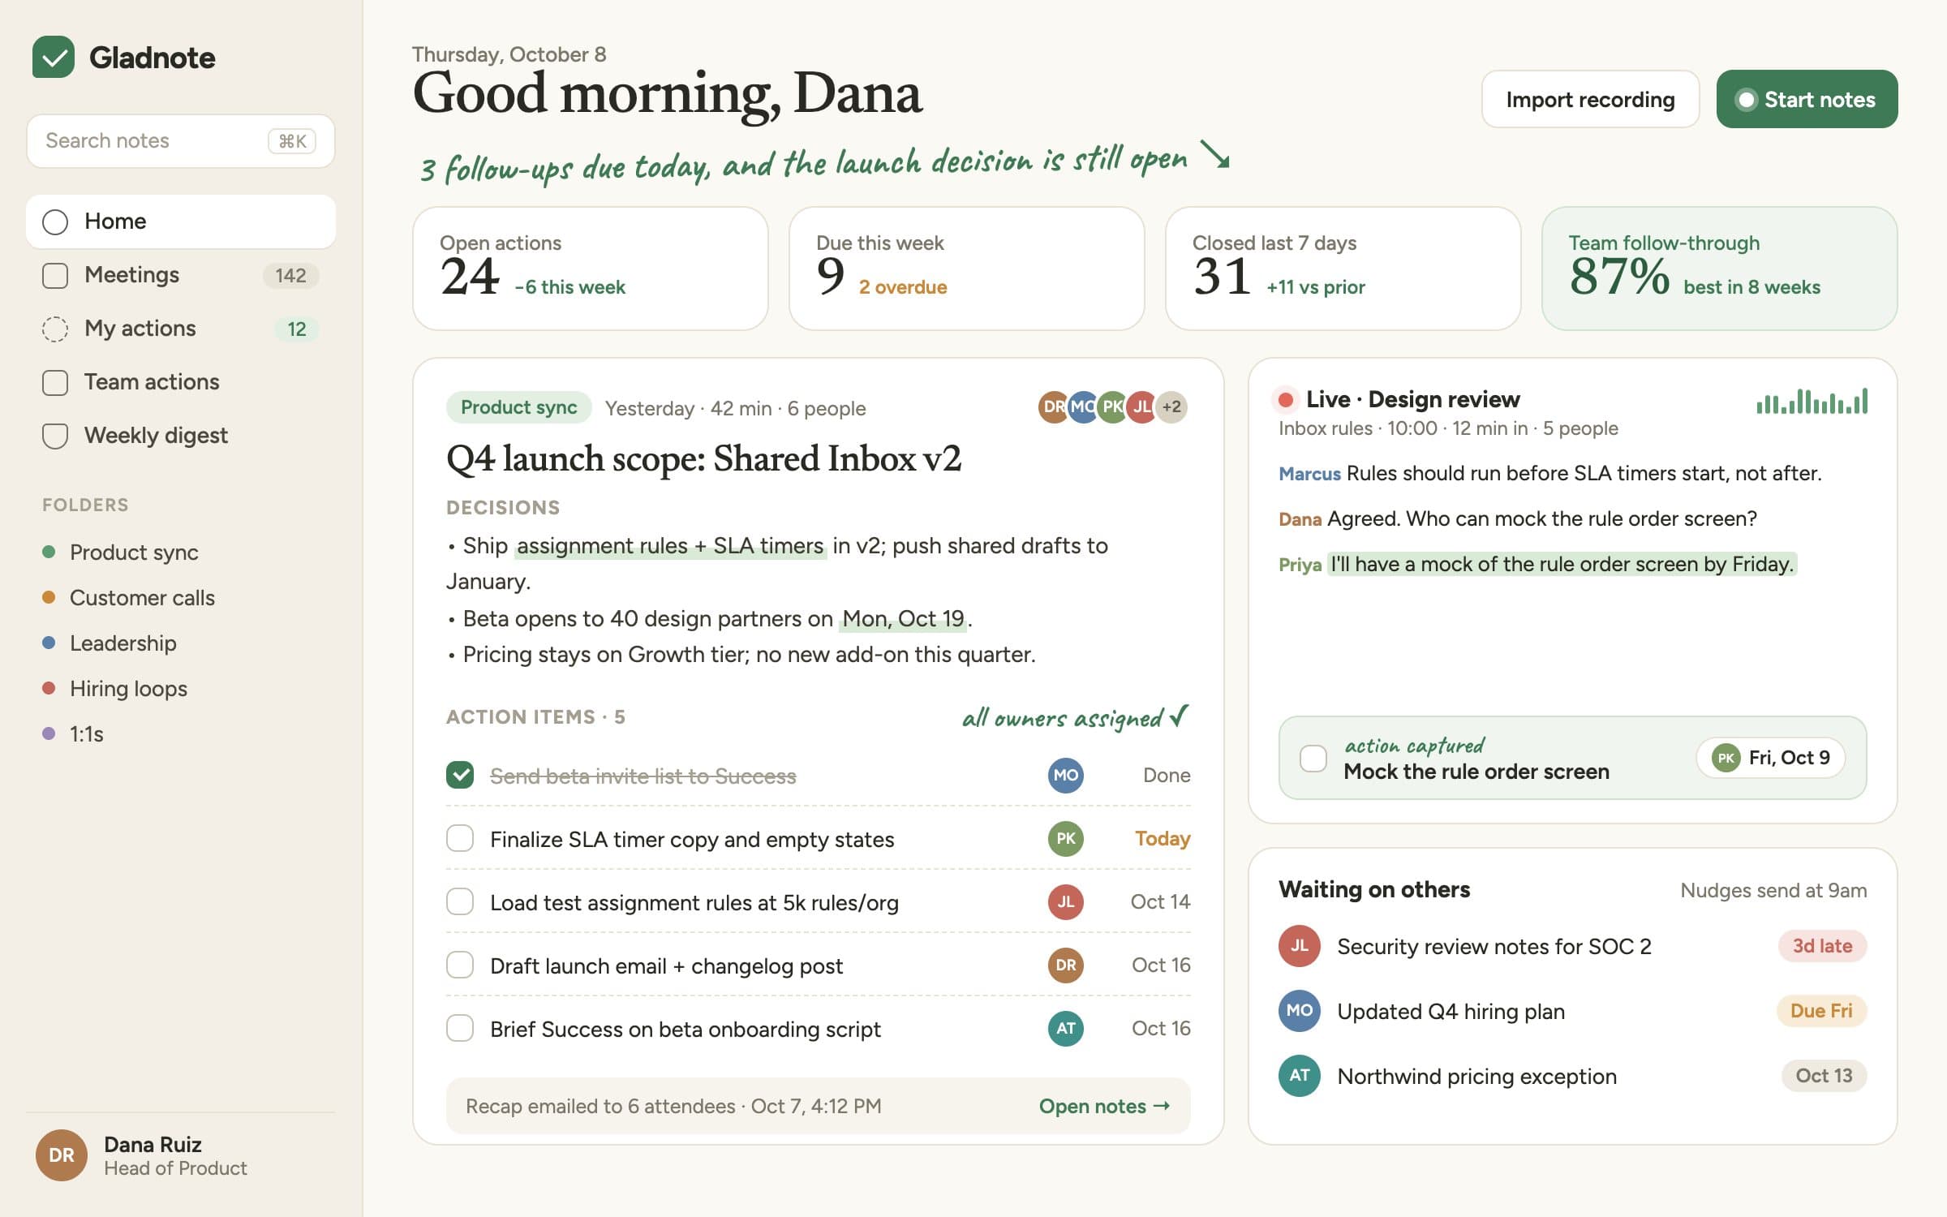This screenshot has width=1947, height=1217.
Task: Click the Product sync meeting tag
Action: point(519,407)
